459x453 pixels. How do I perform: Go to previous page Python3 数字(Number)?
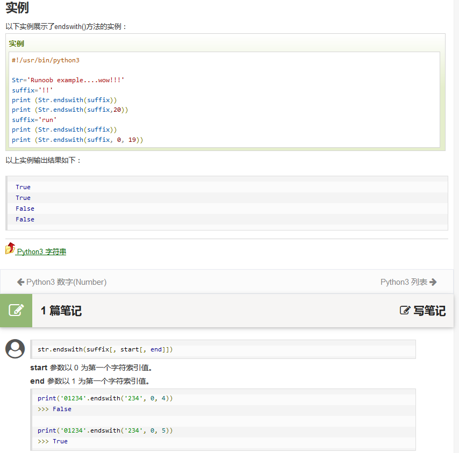pyautogui.click(x=62, y=282)
